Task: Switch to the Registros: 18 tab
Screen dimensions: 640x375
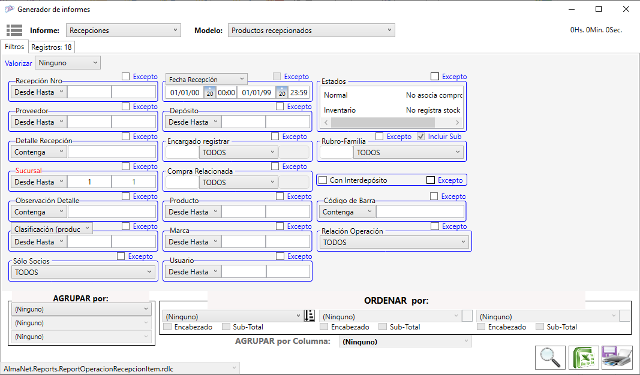Action: click(x=52, y=47)
